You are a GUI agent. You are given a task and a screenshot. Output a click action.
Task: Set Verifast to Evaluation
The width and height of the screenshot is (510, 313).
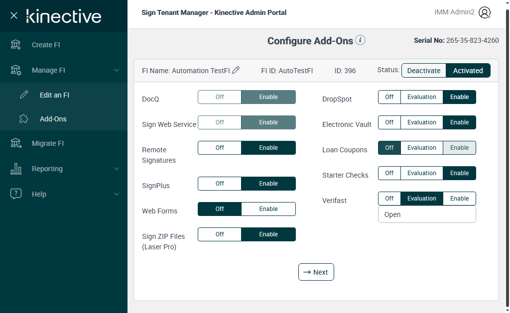(x=421, y=198)
